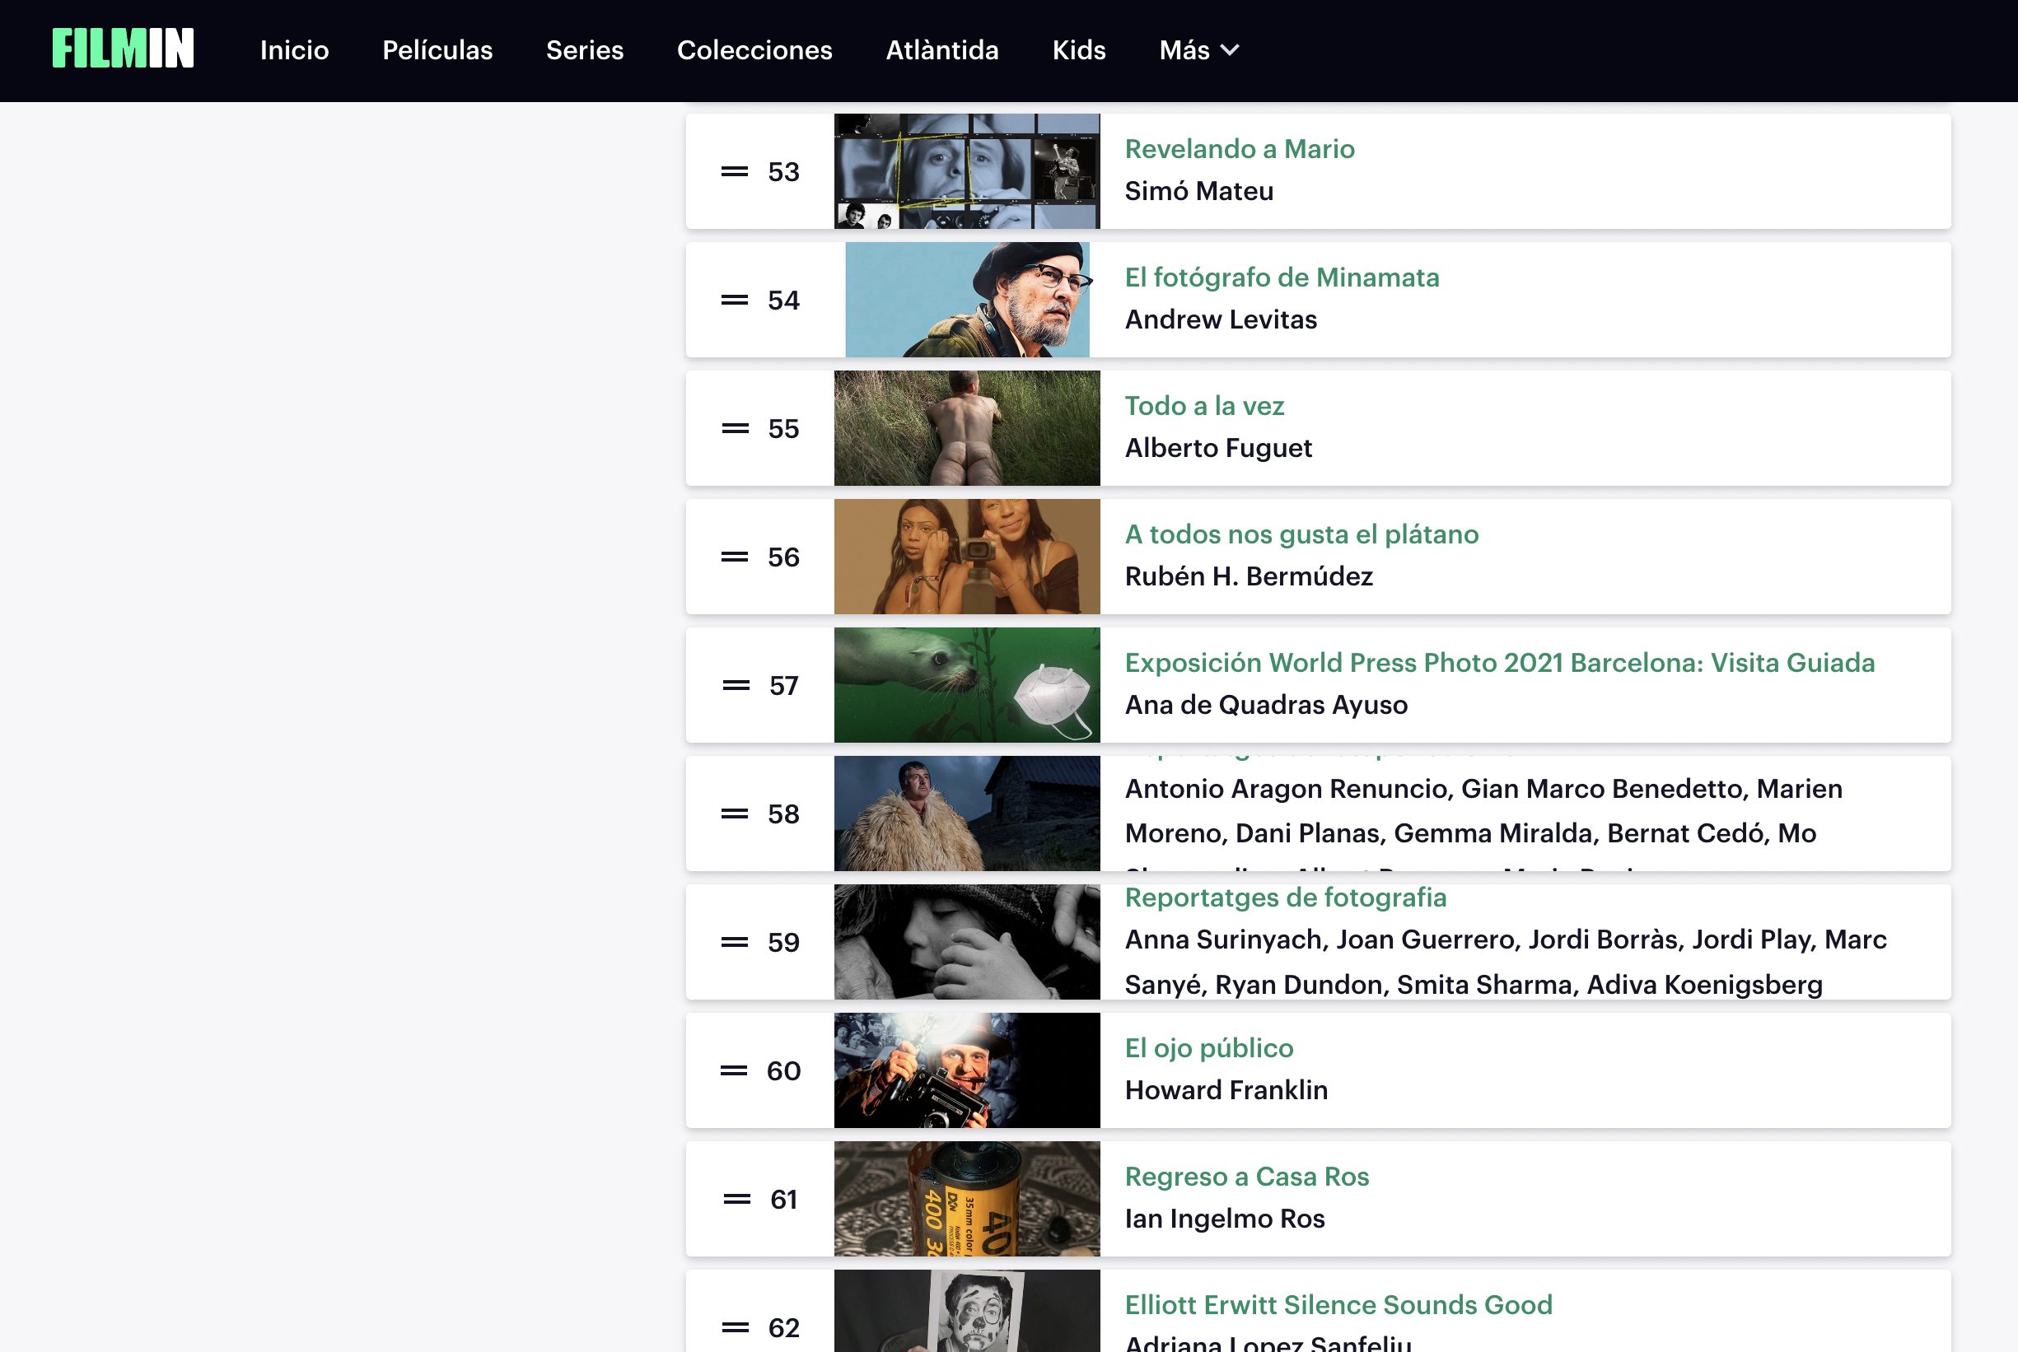
Task: Click the equals rank icon beside 53
Action: point(734,171)
